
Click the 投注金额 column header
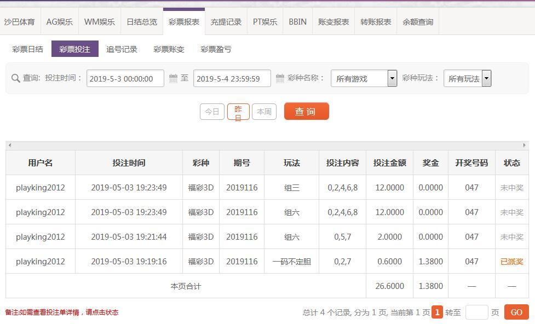tap(389, 163)
